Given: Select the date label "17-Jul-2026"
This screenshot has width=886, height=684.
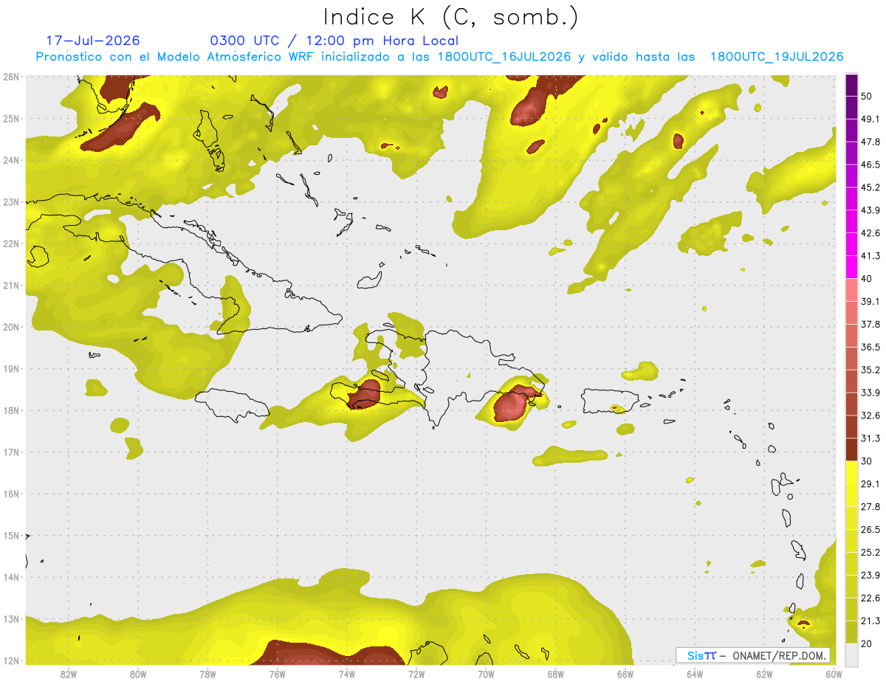Looking at the screenshot, I should (93, 41).
